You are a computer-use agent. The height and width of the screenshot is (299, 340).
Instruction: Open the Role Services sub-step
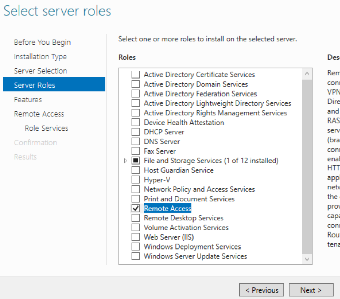point(46,128)
